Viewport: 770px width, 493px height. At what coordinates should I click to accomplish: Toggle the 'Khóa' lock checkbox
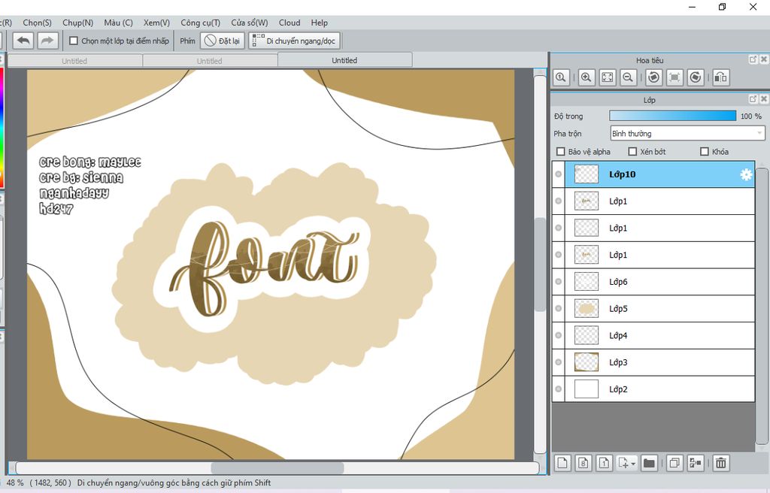tap(704, 152)
